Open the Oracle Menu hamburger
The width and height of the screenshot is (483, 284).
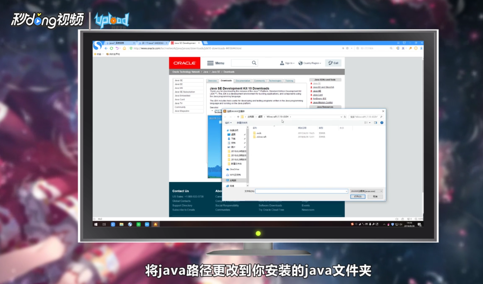pyautogui.click(x=215, y=63)
